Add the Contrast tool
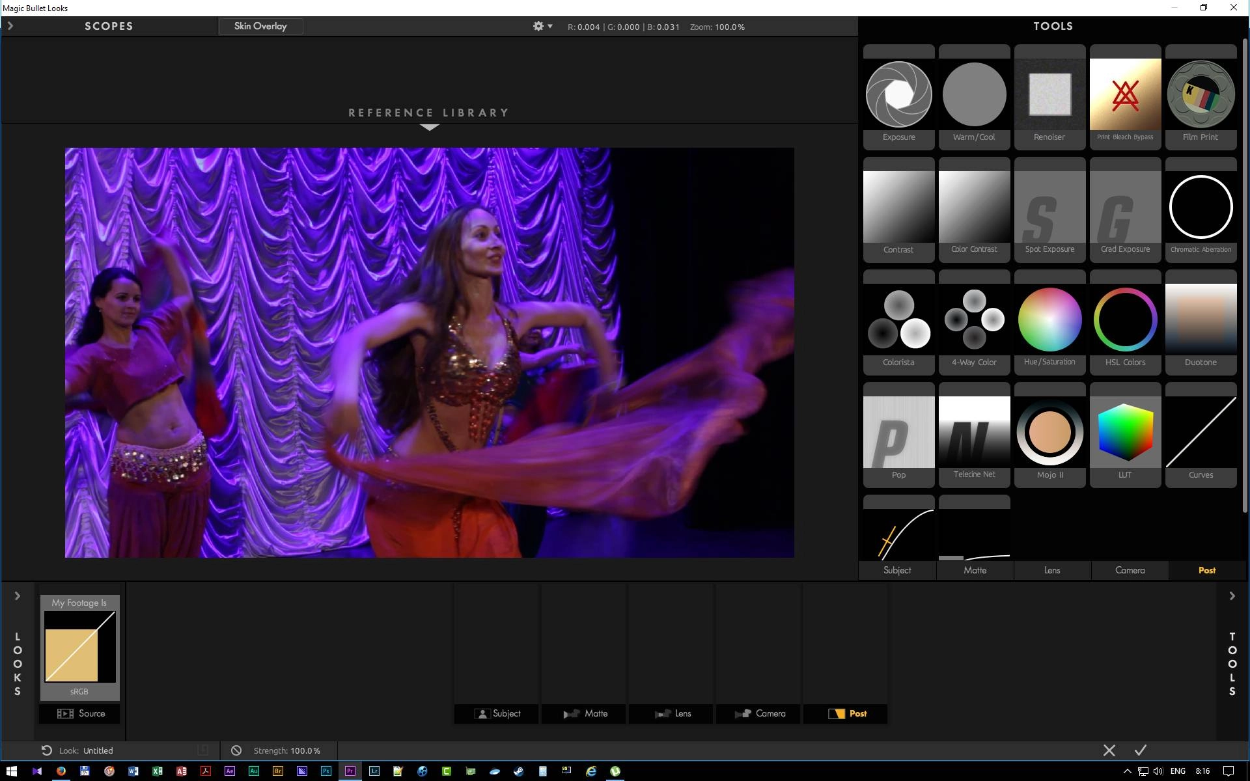 coord(898,210)
